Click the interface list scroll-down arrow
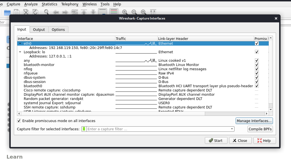Screen dimensions: 291x162 coord(271,110)
